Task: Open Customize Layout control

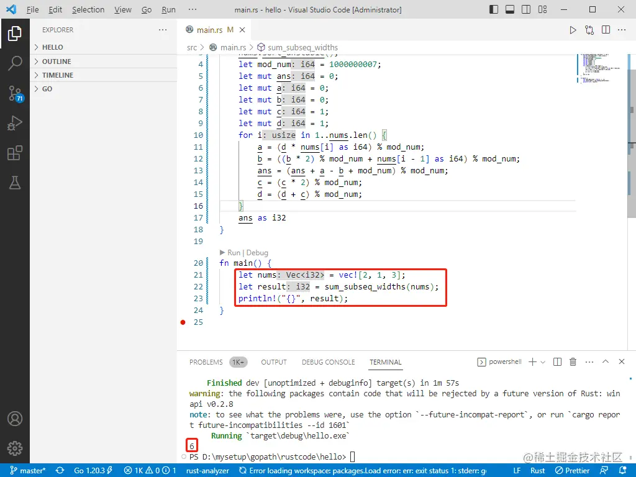Action: coord(542,9)
